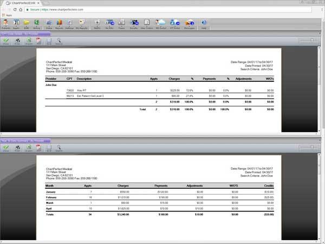
Task: Click the PDF icon in Year To Date report
Action: pyautogui.click(x=38, y=148)
